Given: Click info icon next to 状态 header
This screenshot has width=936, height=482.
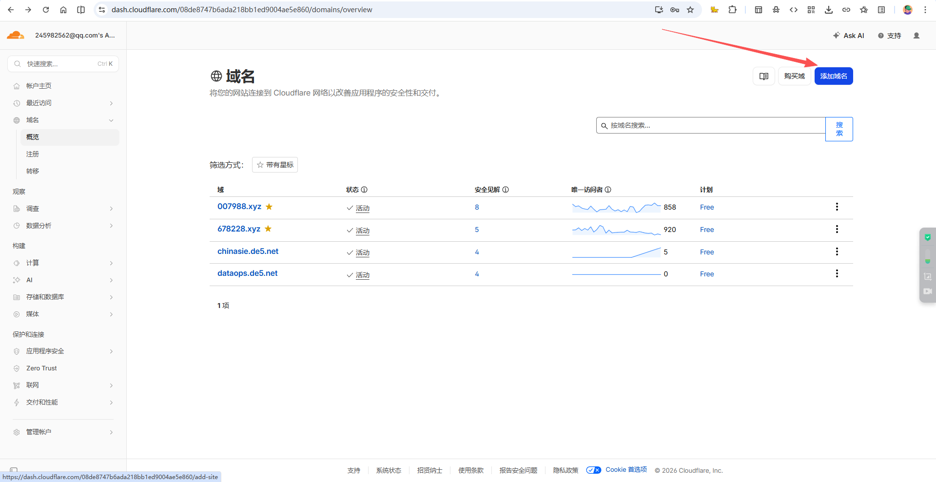Looking at the screenshot, I should 364,190.
